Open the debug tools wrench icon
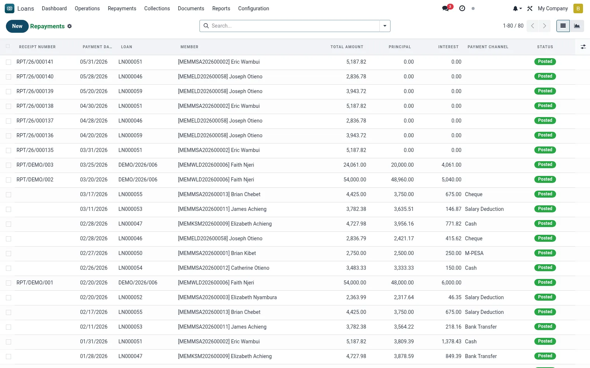590x368 pixels. pyautogui.click(x=530, y=8)
